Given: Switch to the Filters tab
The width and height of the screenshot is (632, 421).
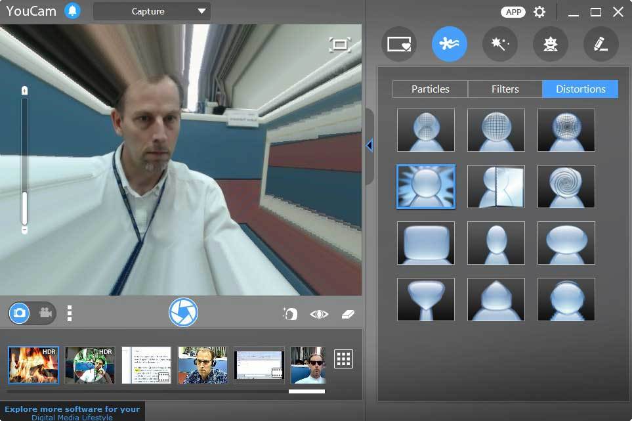Looking at the screenshot, I should tap(505, 89).
